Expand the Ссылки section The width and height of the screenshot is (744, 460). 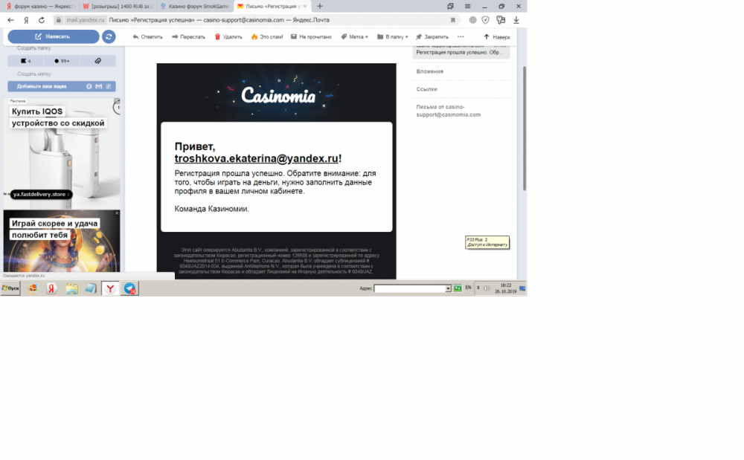point(426,89)
